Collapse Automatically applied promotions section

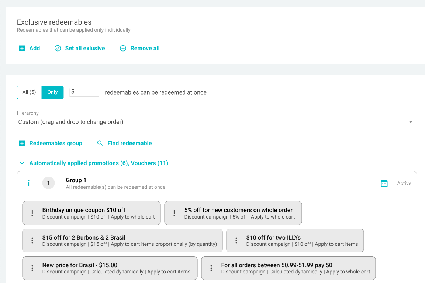coord(22,163)
